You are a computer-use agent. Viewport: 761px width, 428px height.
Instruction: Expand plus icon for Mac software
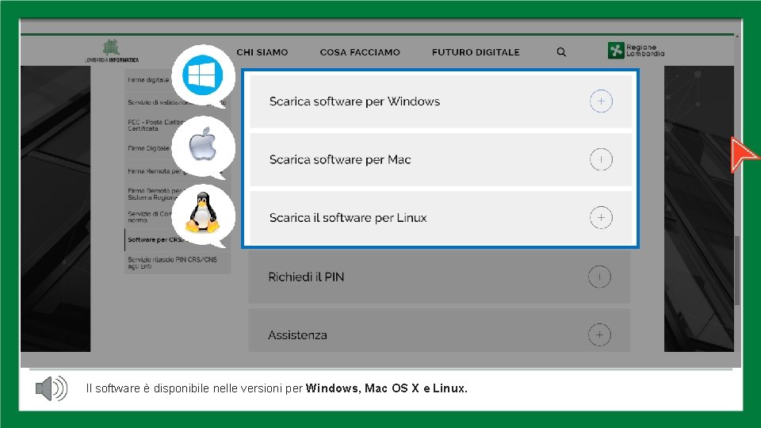point(601,159)
